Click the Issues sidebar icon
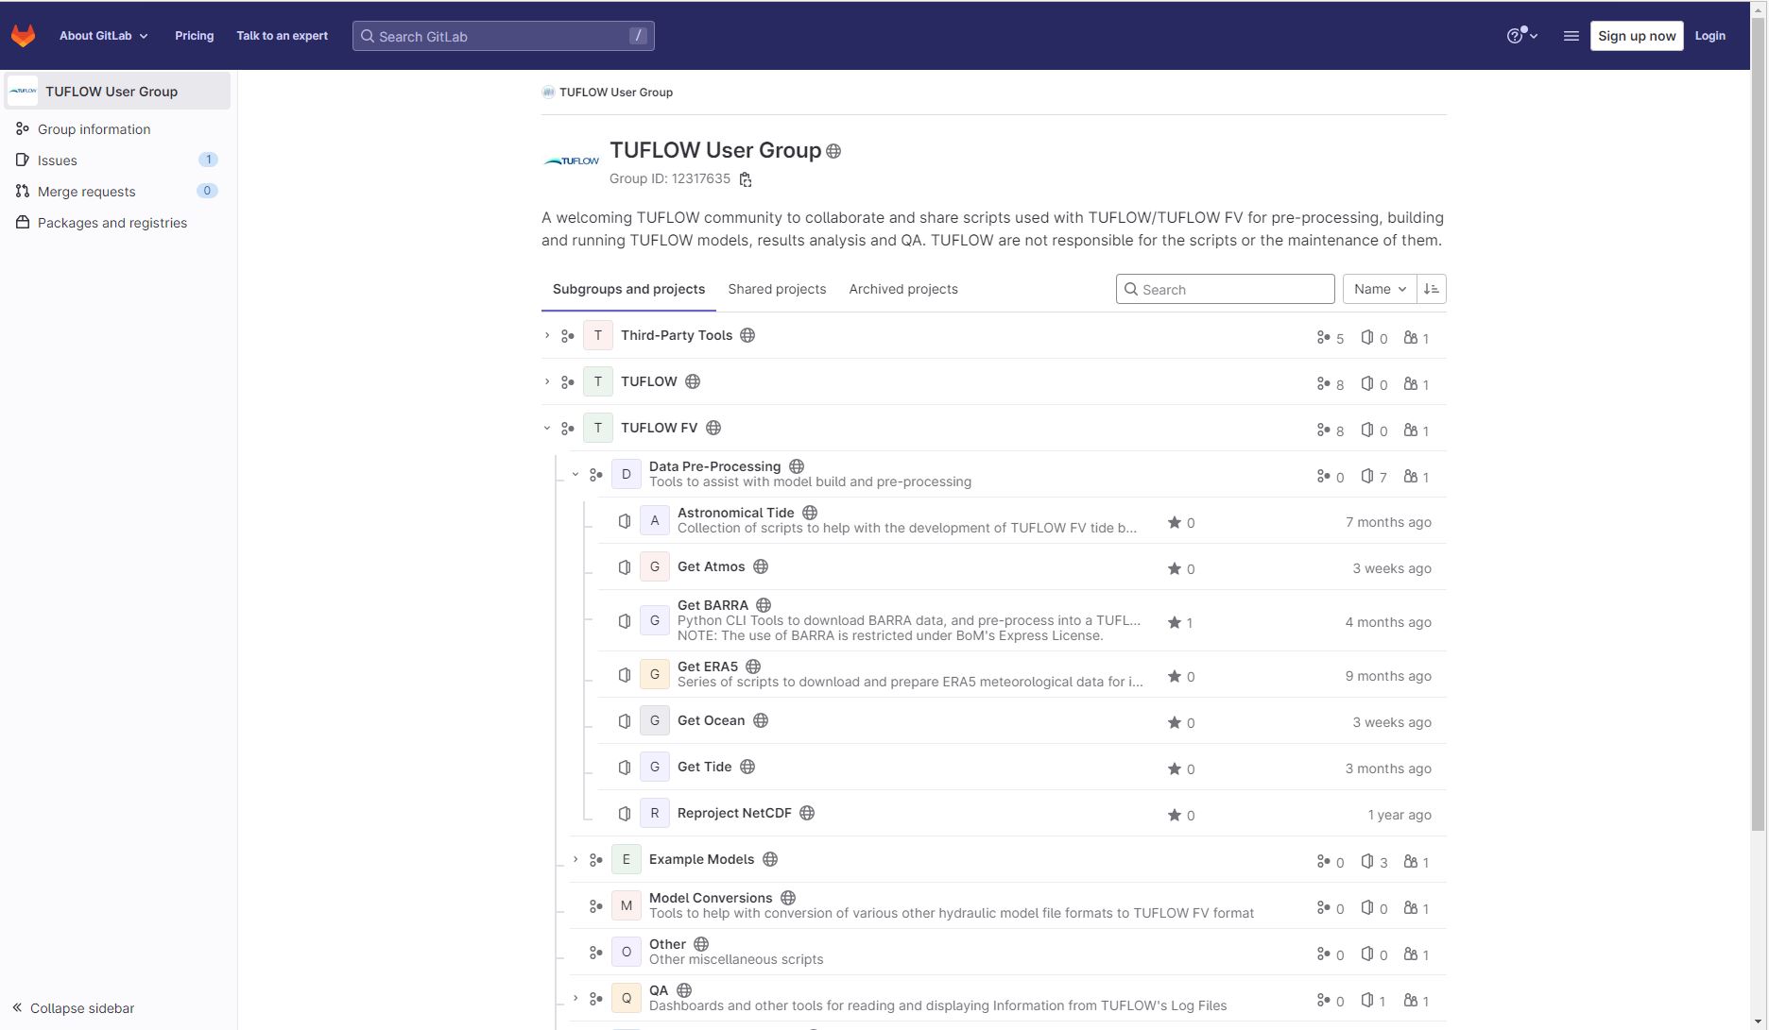Image resolution: width=1769 pixels, height=1030 pixels. point(23,160)
